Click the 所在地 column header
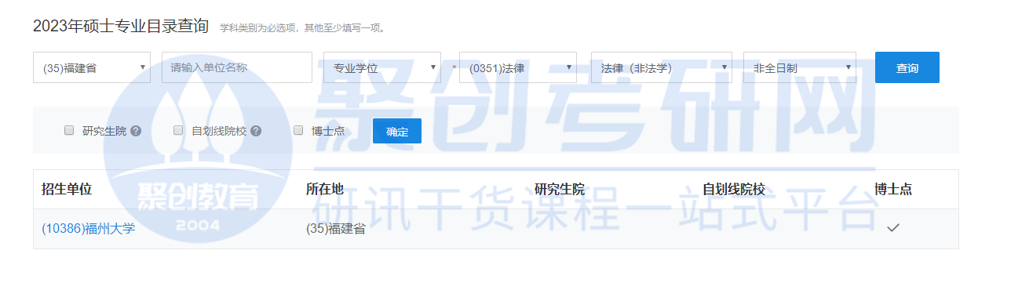This screenshot has width=1011, height=290. click(325, 189)
